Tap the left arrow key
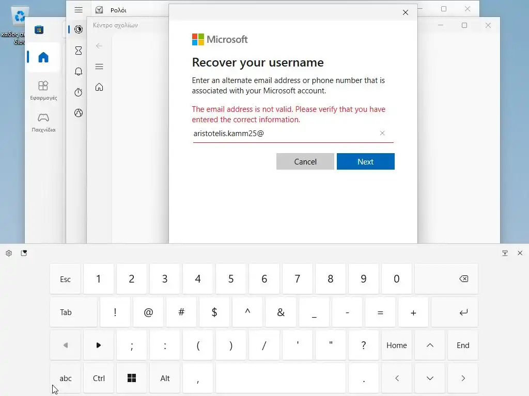This screenshot has height=396, width=529. (x=396, y=378)
